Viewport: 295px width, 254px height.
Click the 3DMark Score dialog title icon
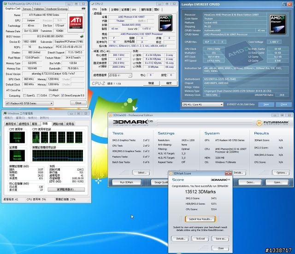pyautogui.click(x=171, y=173)
